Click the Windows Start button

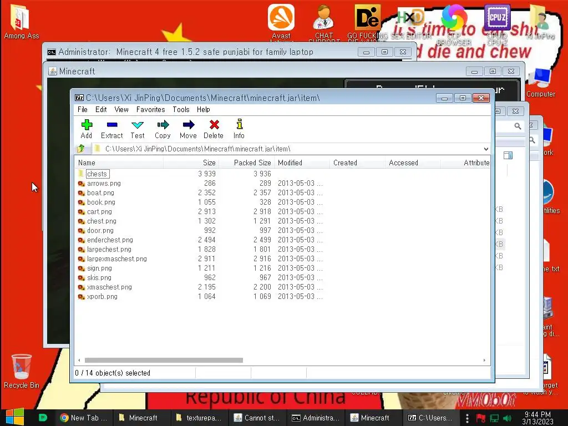(x=15, y=417)
